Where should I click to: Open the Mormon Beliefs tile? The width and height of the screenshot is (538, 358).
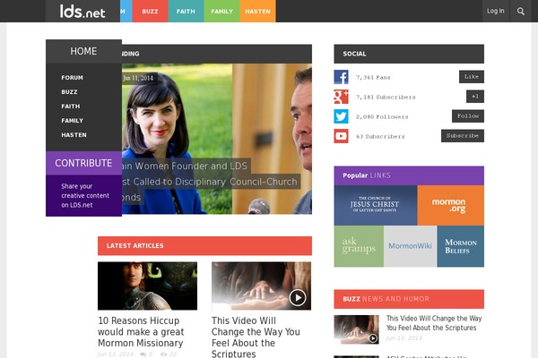tap(461, 246)
